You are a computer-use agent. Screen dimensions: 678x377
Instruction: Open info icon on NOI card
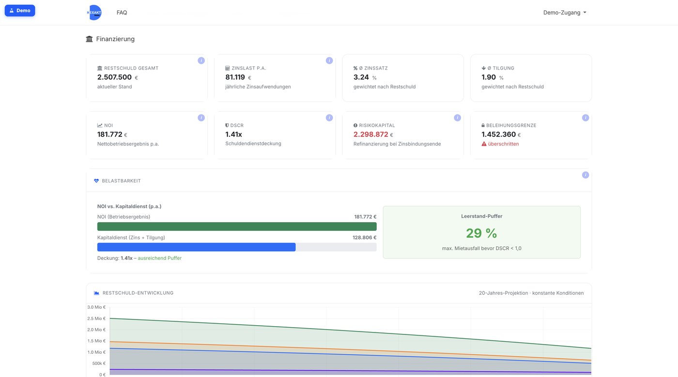[201, 118]
